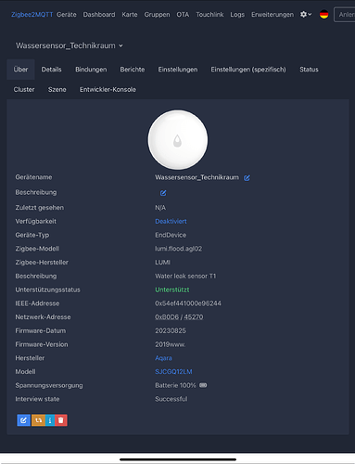The image size is (355, 464).
Task: Click the water sensor device image
Action: (x=178, y=140)
